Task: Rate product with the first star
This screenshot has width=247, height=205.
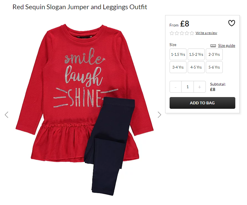Action: (172, 33)
